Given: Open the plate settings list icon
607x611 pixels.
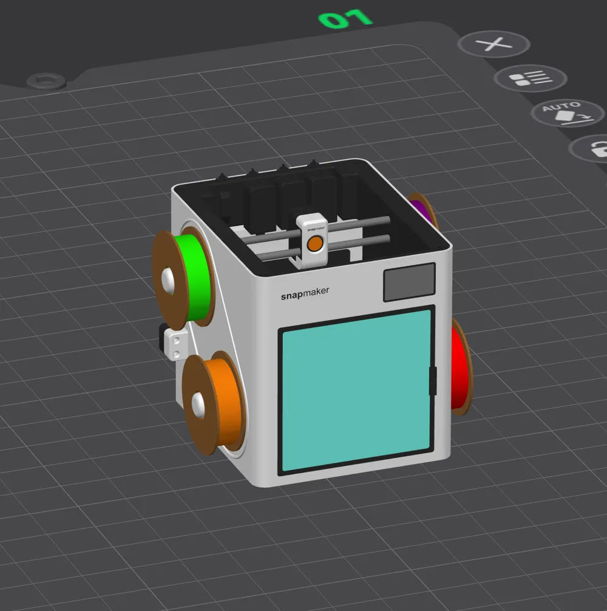Looking at the screenshot, I should tap(531, 78).
